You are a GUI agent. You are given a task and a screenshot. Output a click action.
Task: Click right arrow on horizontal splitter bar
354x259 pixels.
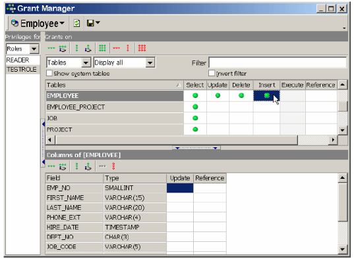pos(215,148)
